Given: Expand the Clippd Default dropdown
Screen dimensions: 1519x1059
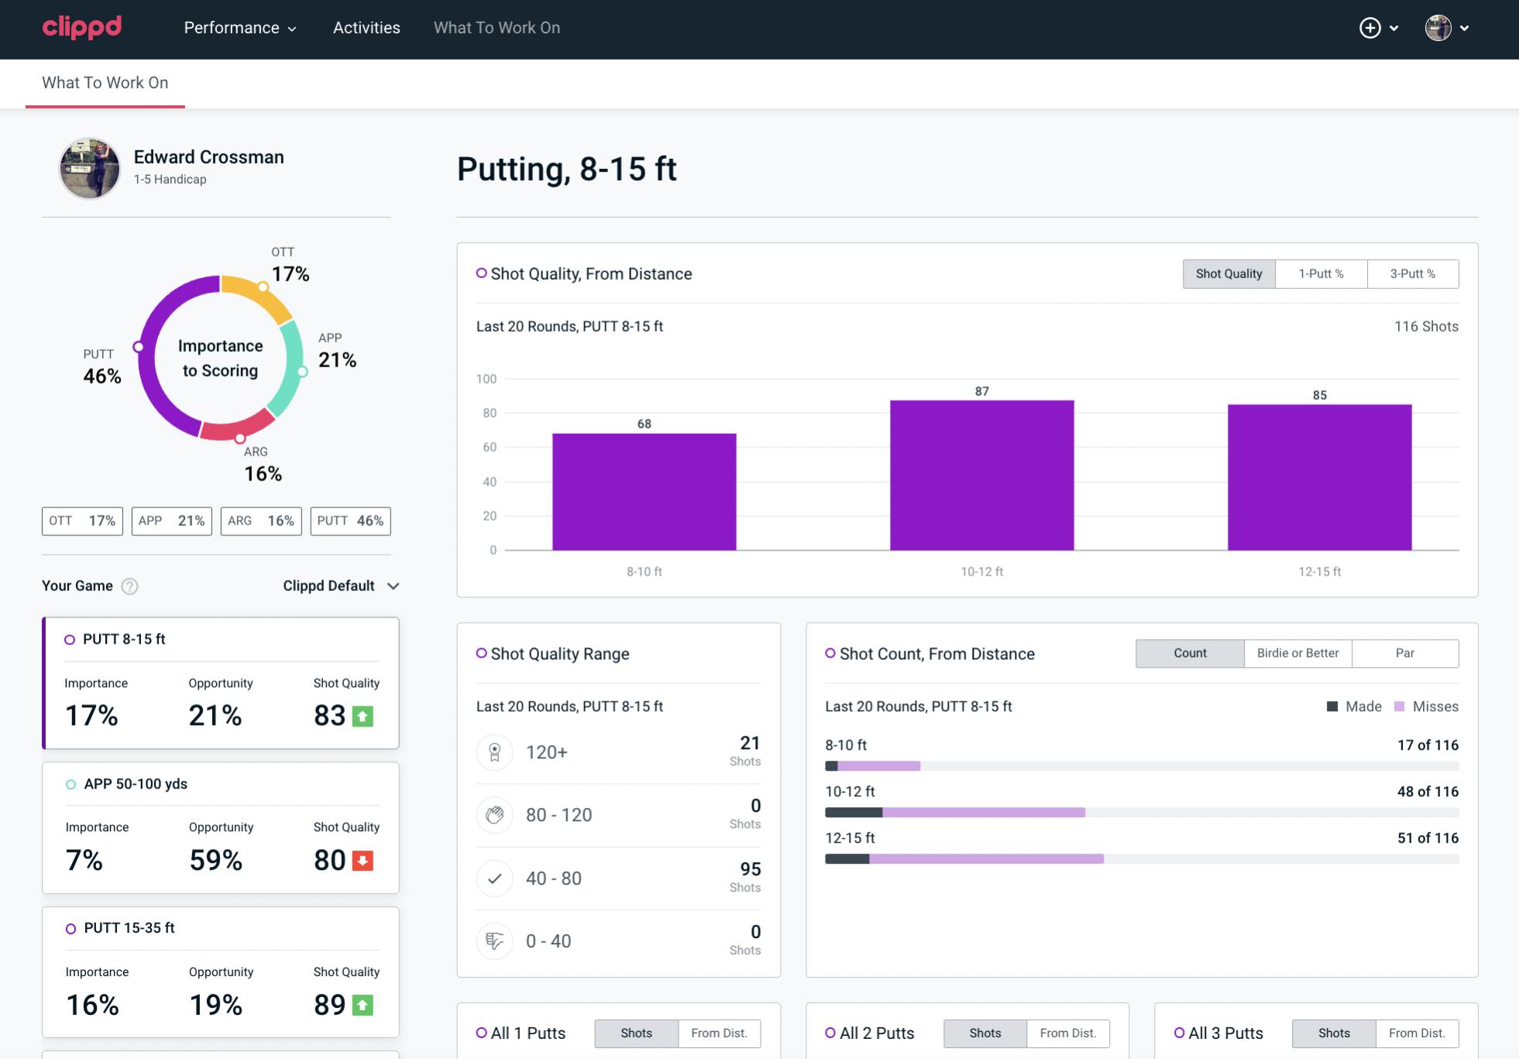Looking at the screenshot, I should click(x=341, y=586).
